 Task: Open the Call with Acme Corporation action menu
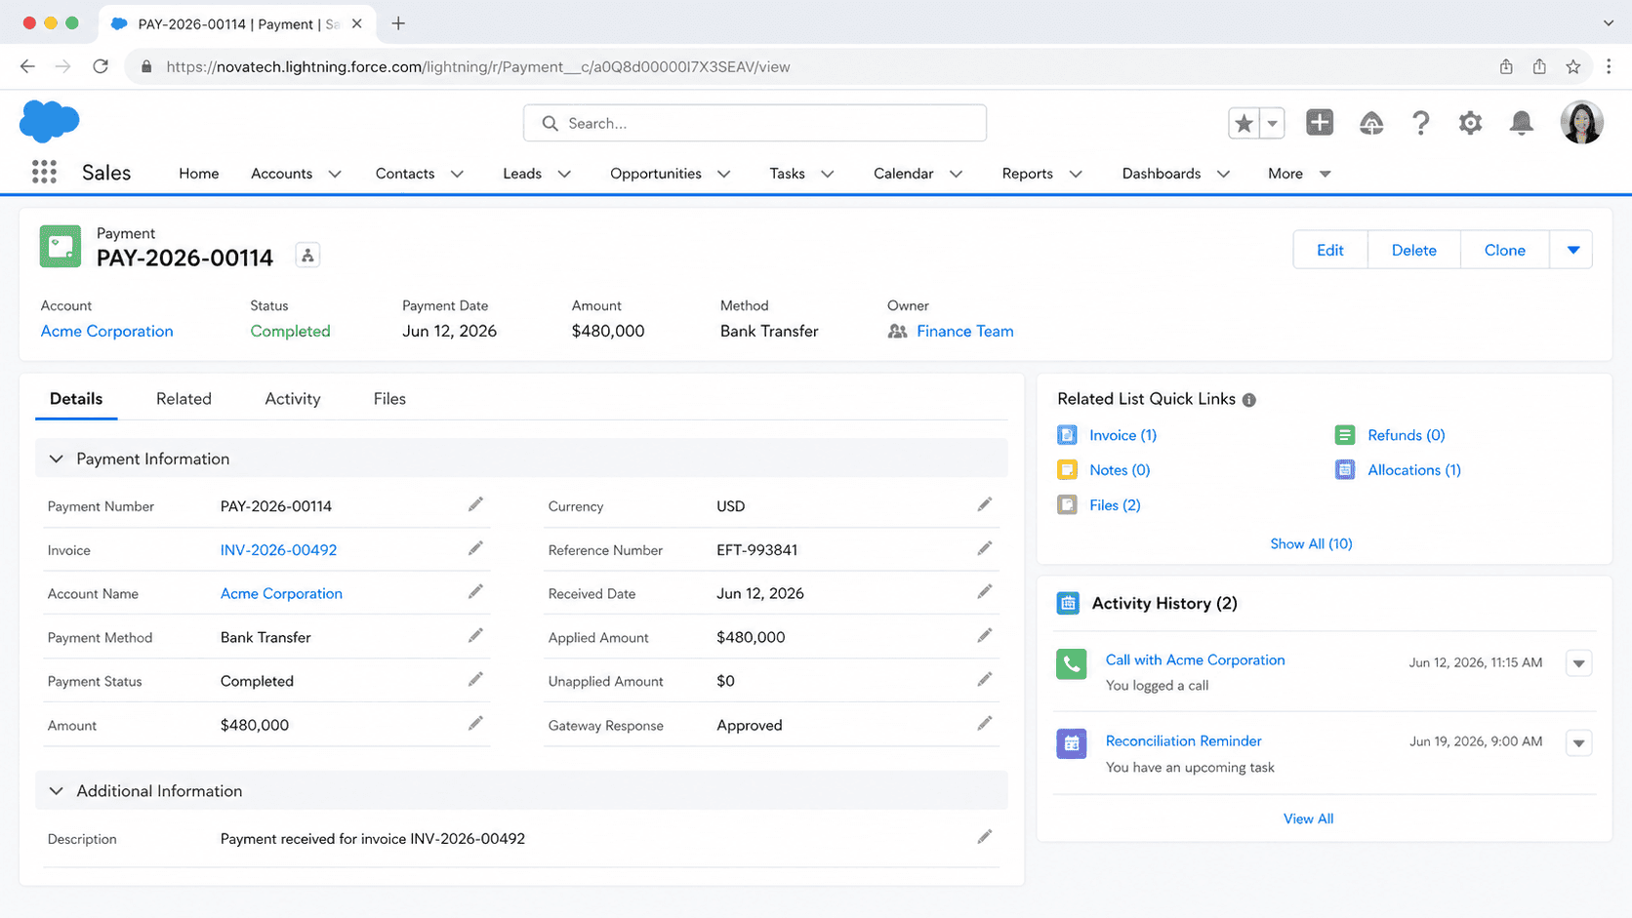coord(1578,663)
